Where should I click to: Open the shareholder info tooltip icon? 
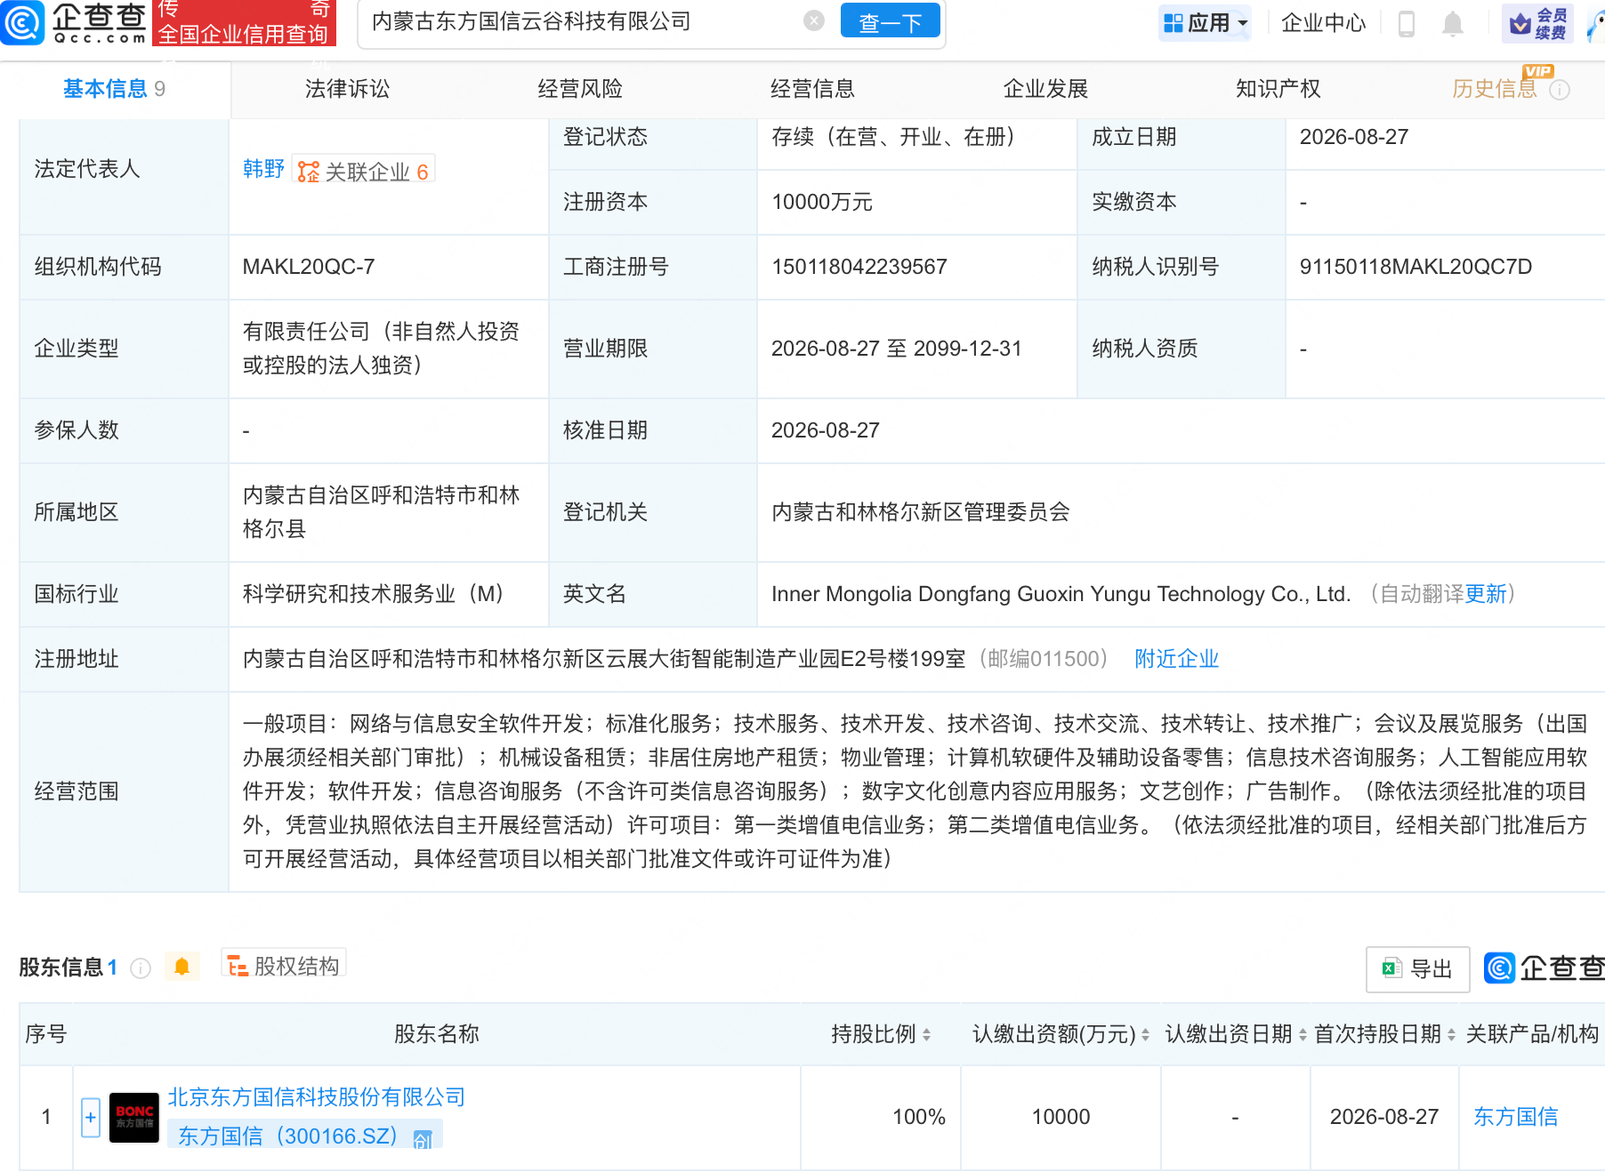point(141,967)
